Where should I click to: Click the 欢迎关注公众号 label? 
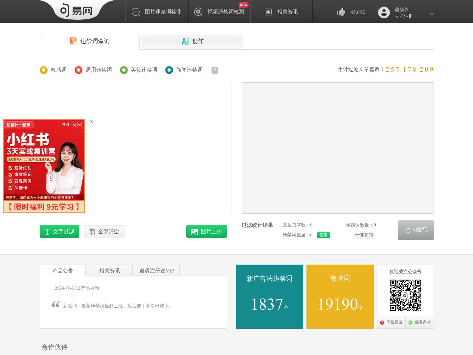click(x=405, y=272)
